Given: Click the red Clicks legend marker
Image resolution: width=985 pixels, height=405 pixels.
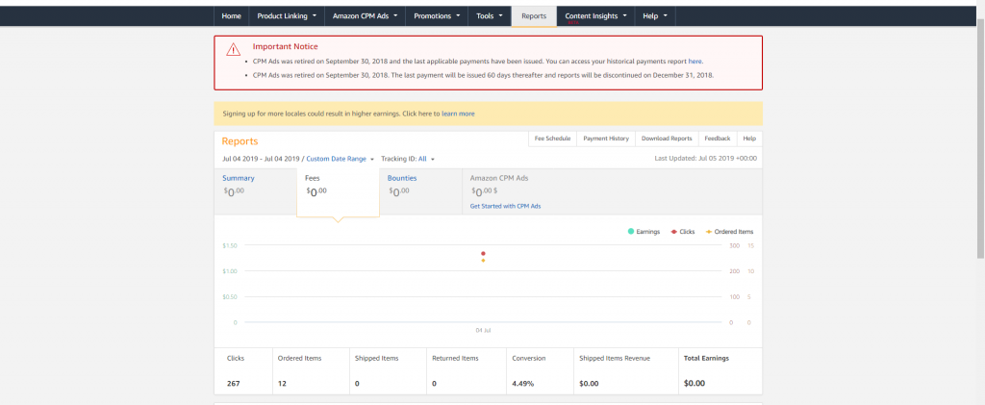Looking at the screenshot, I should (x=672, y=232).
